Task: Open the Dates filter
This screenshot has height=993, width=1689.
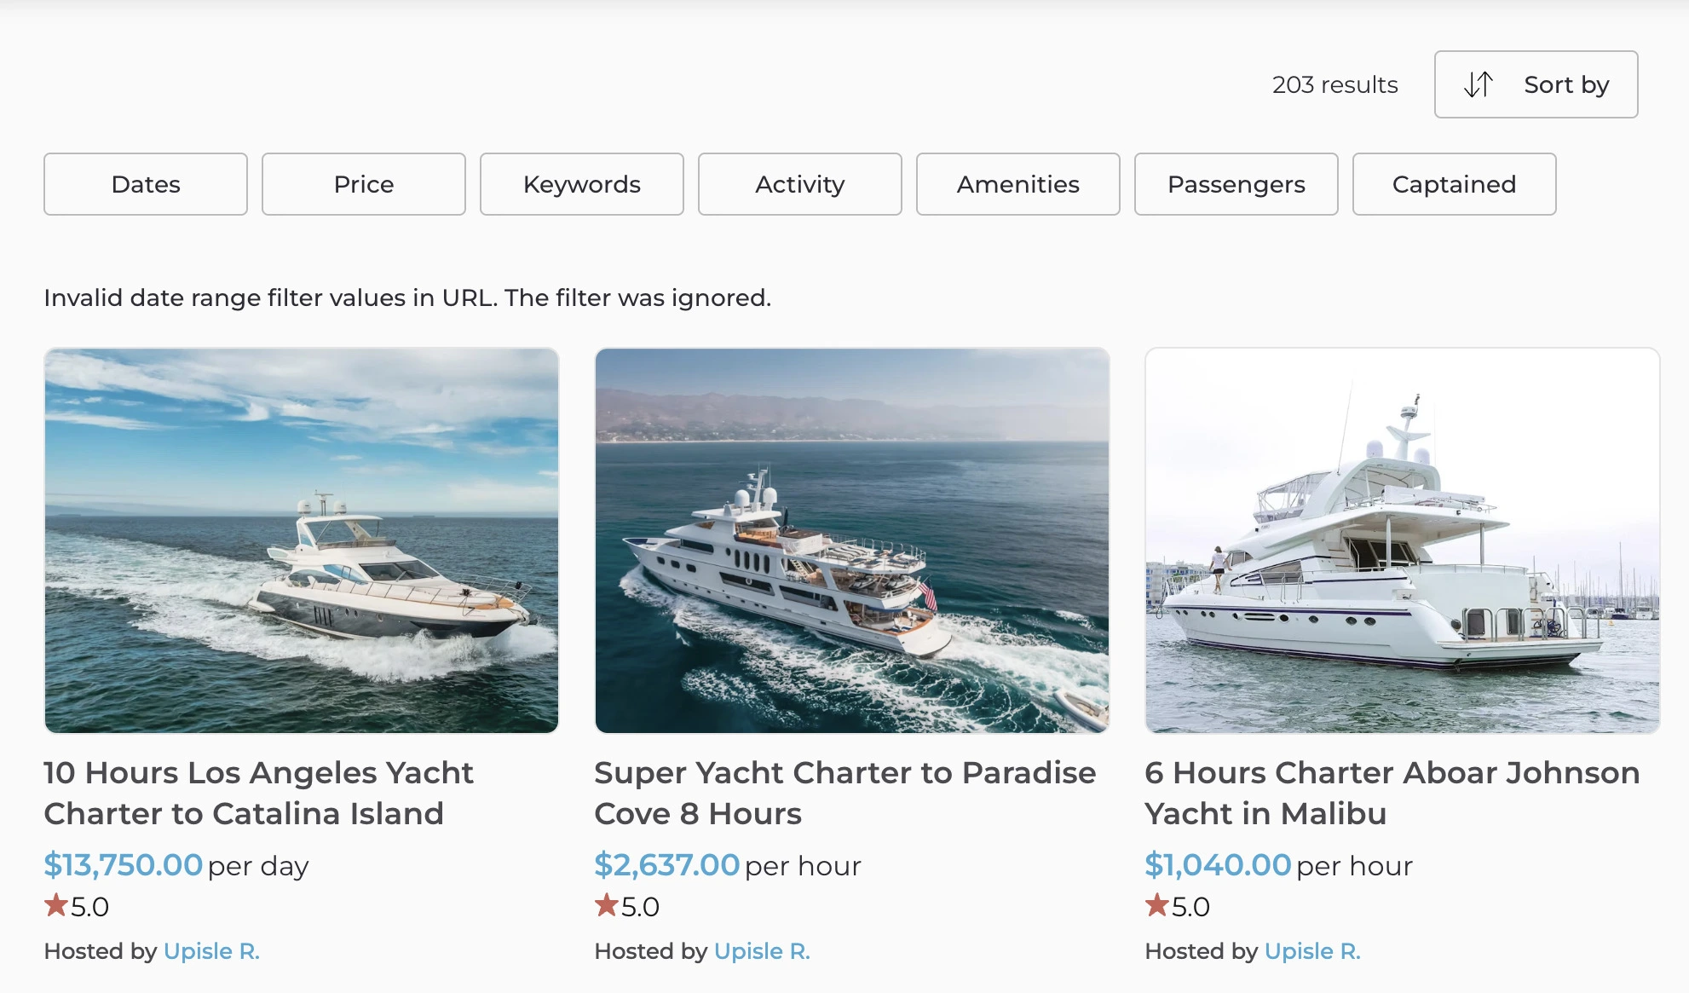Action: click(x=145, y=183)
